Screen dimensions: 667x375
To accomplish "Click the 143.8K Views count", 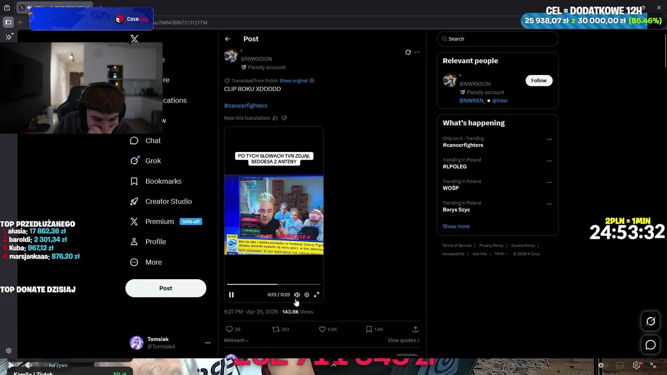I will point(298,312).
